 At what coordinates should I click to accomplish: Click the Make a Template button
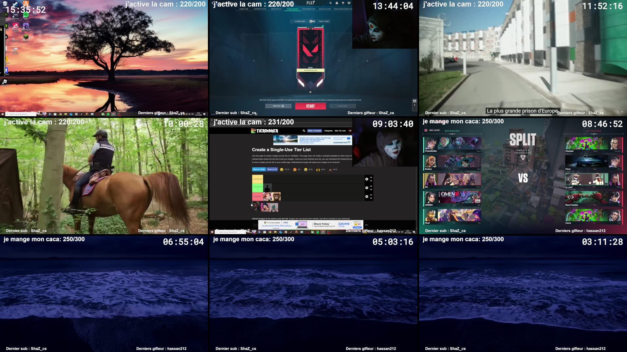[315, 131]
